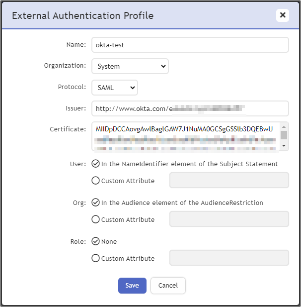Open the Protocol dropdown showing SAML
Screen dimensions: 301x307
click(115, 88)
